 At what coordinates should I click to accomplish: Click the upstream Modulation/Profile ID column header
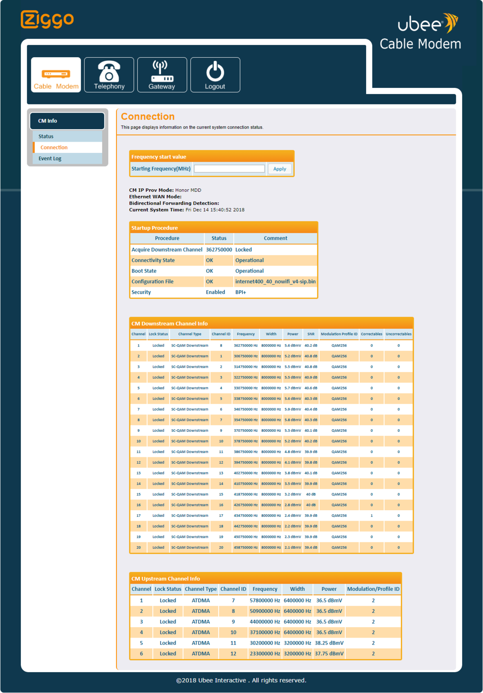pos(373,589)
